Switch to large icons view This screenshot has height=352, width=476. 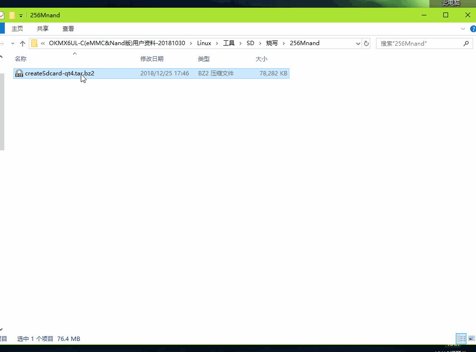[472, 339]
